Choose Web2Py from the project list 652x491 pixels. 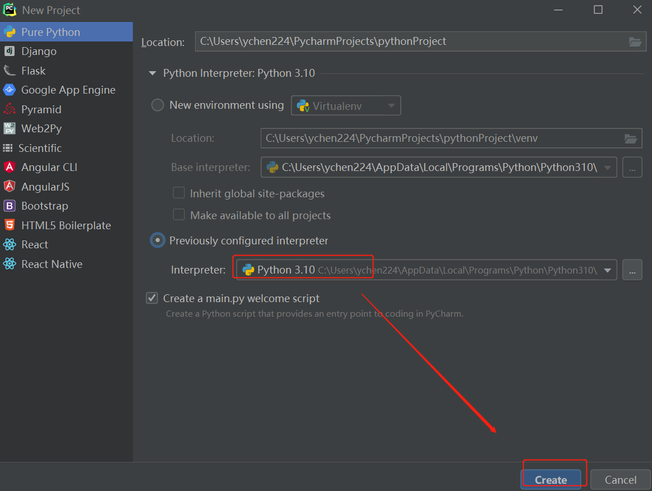pos(67,128)
